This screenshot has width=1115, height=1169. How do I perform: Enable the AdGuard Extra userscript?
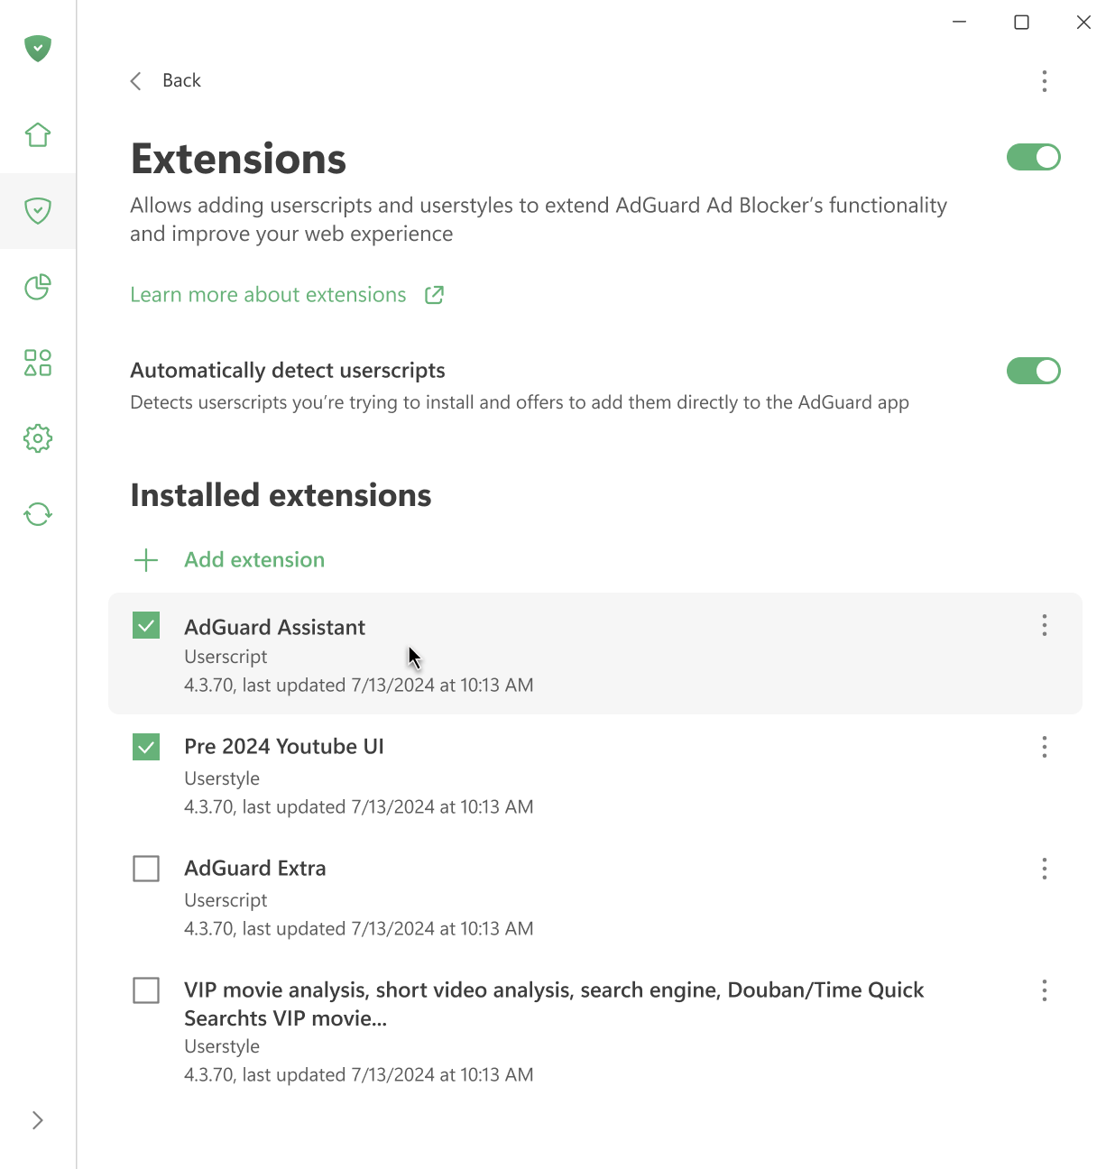tap(145, 868)
